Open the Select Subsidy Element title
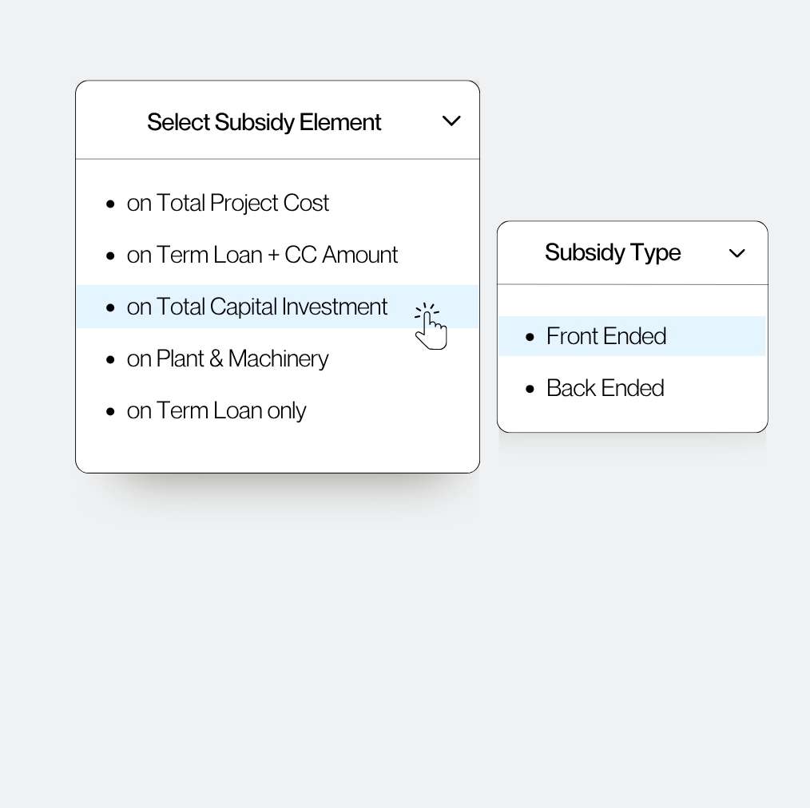The height and width of the screenshot is (808, 810). point(264,122)
